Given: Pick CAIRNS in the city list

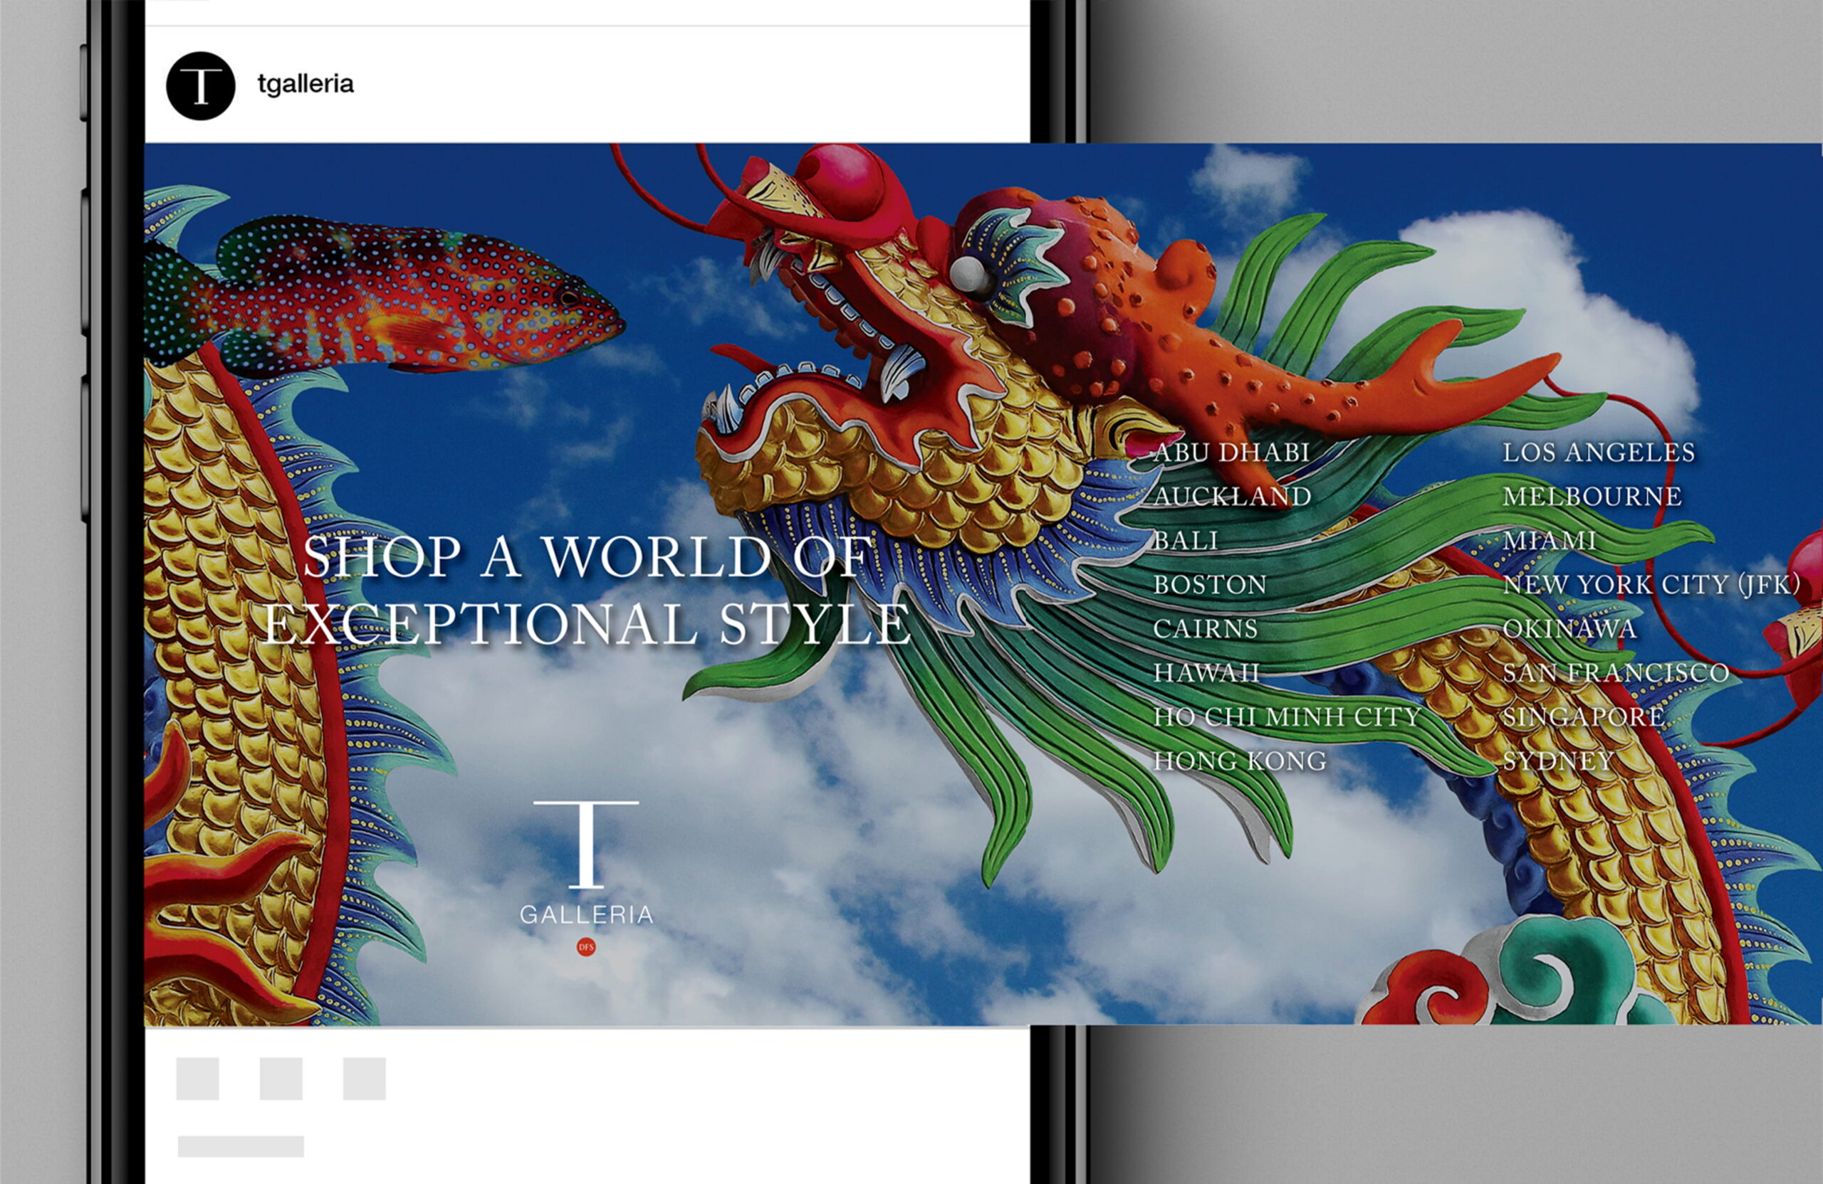Looking at the screenshot, I should (1206, 628).
